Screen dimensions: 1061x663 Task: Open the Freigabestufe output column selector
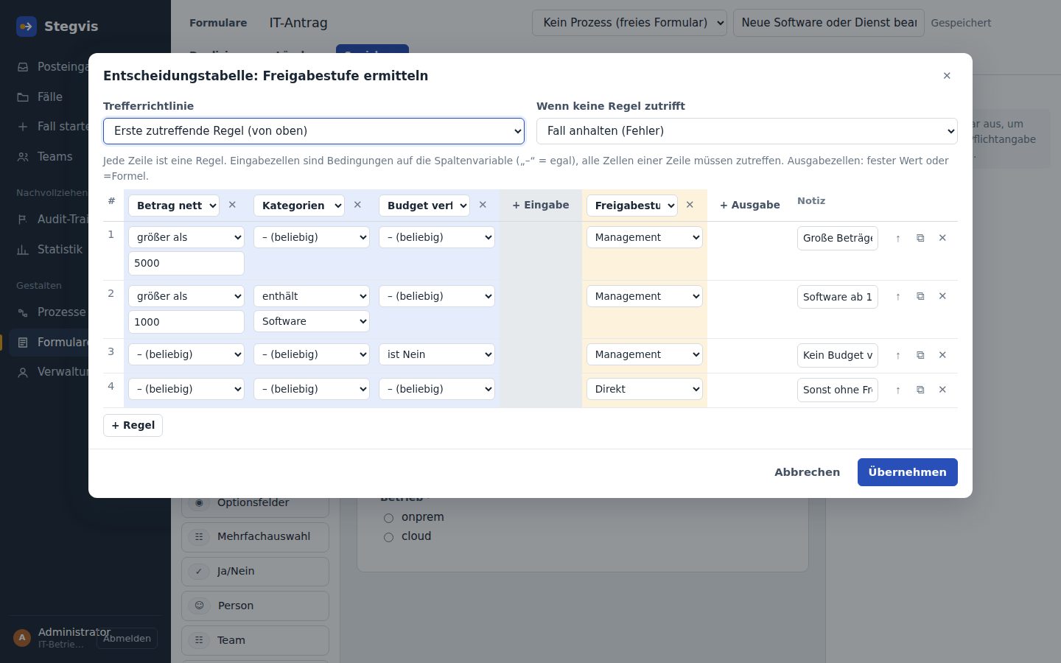coord(632,206)
